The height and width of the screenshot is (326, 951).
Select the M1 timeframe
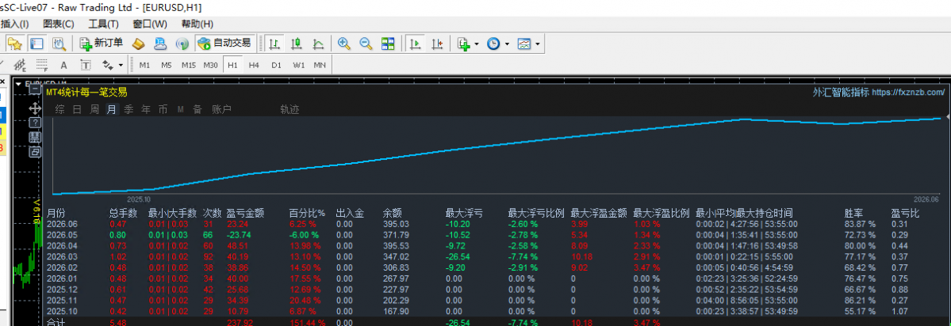(144, 65)
